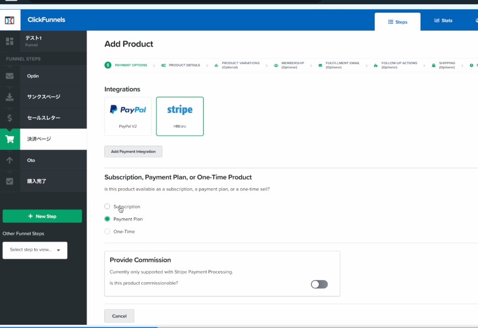The height and width of the screenshot is (328, 478).
Task: Click the Stats bar chart icon
Action: click(x=437, y=20)
